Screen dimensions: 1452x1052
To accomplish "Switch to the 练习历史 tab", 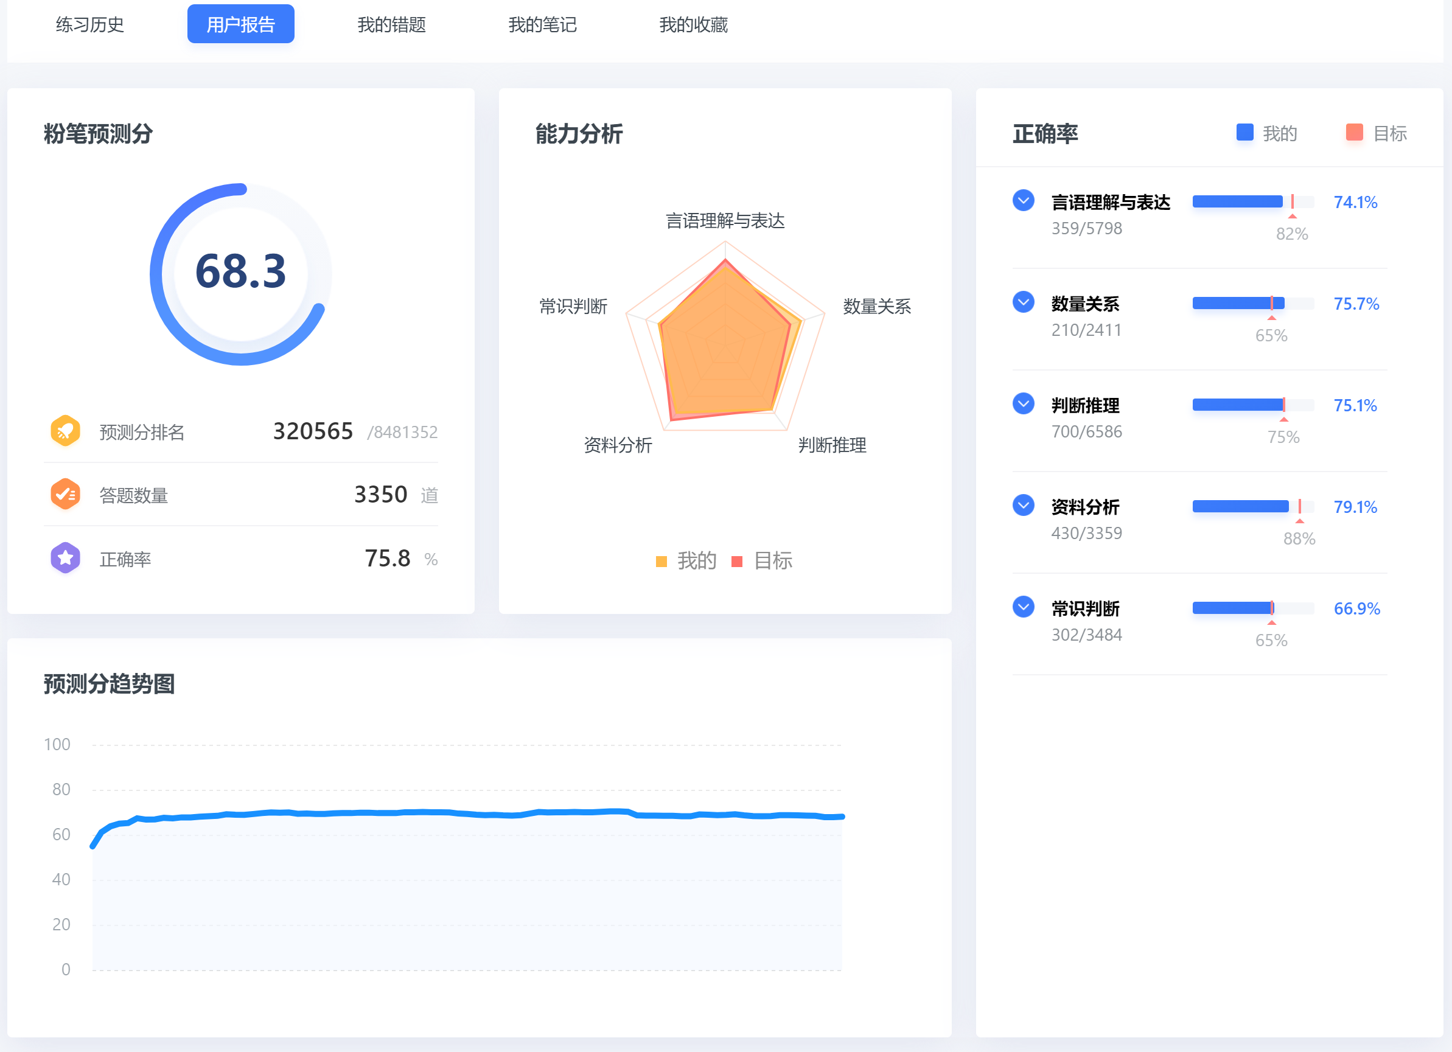I will pyautogui.click(x=89, y=24).
